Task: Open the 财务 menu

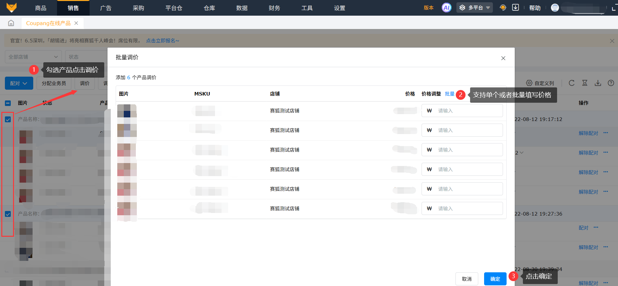Action: click(275, 8)
